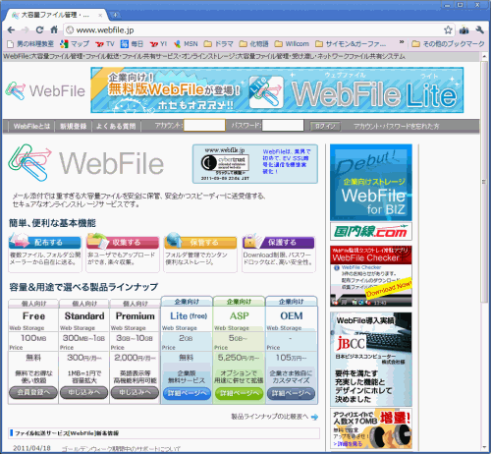Select the ASP plan heading
Image resolution: width=491 pixels, height=454 pixels.
(x=240, y=316)
